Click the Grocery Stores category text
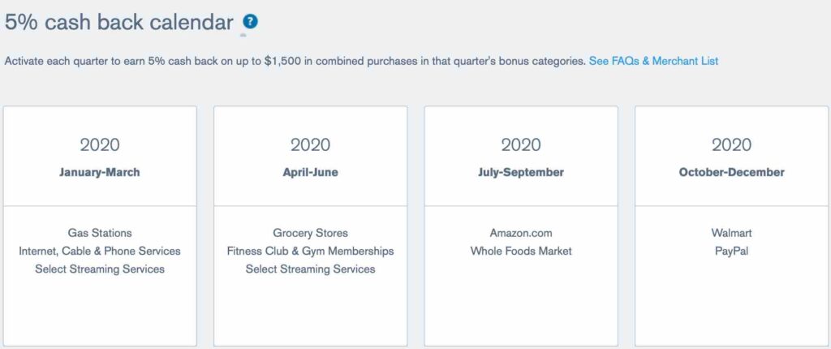831x349 pixels. point(311,233)
